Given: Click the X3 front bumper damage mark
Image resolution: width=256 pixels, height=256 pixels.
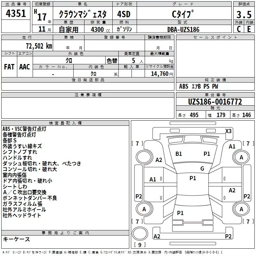Looking at the screenshot, I should [x=228, y=131].
